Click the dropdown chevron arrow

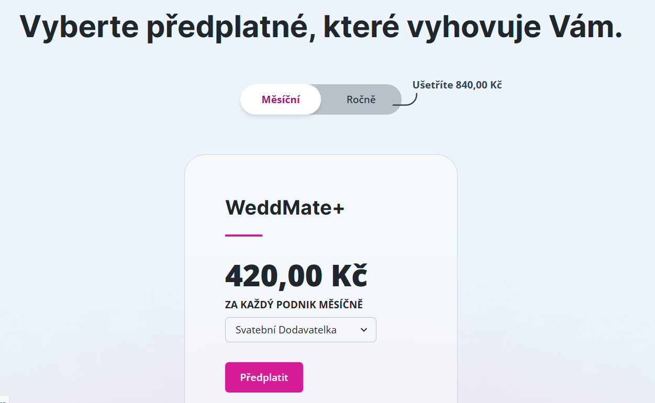click(364, 330)
